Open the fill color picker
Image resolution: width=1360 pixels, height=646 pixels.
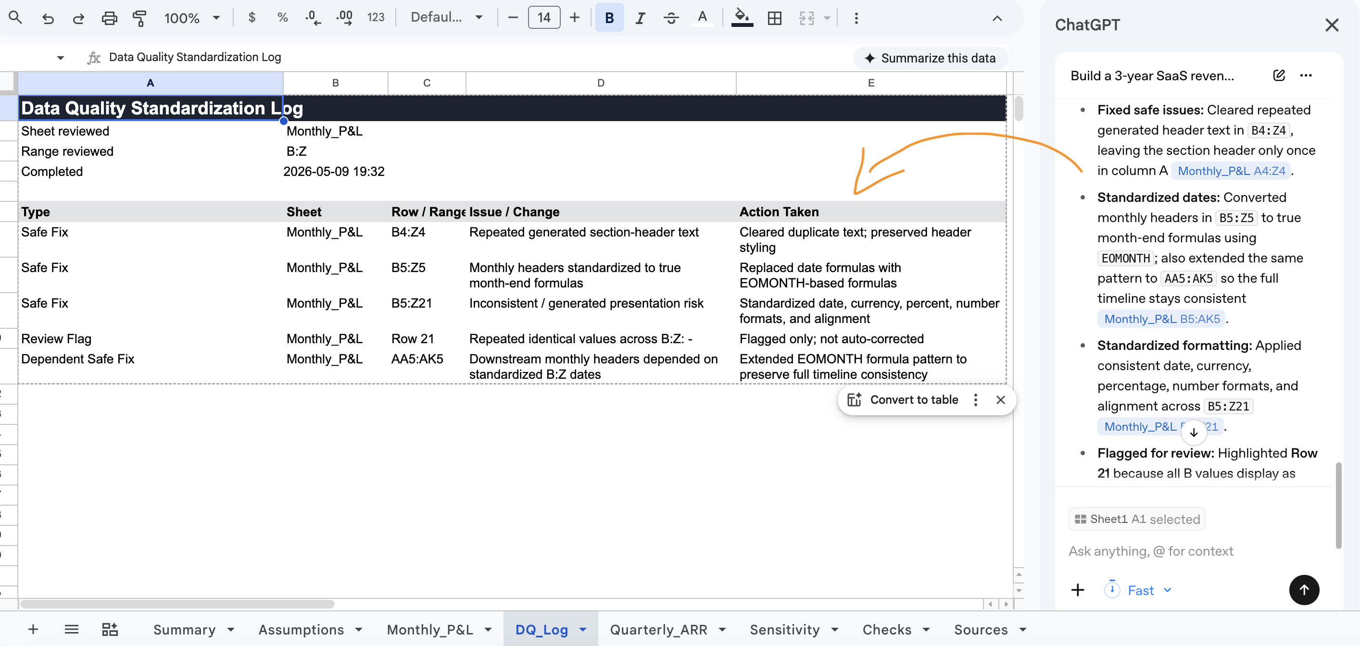[x=742, y=18]
